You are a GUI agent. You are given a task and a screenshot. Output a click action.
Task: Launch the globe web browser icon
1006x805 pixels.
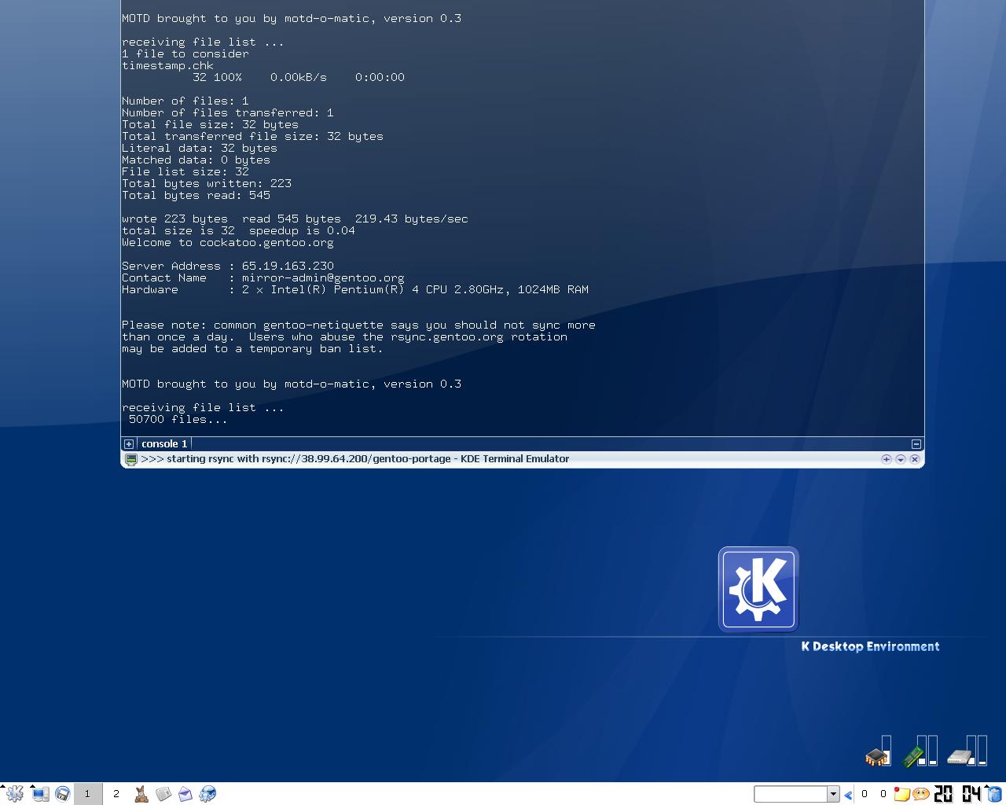pyautogui.click(x=207, y=794)
